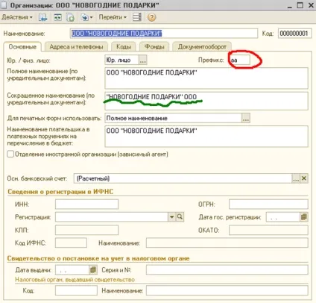316x303 pixels.
Task: Open the Фонды tab
Action: point(154,47)
